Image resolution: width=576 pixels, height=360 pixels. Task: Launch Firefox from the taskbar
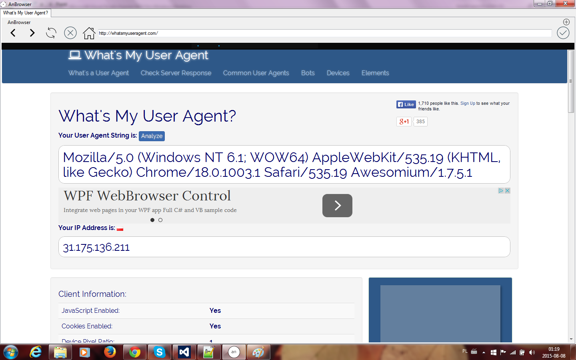pyautogui.click(x=110, y=352)
